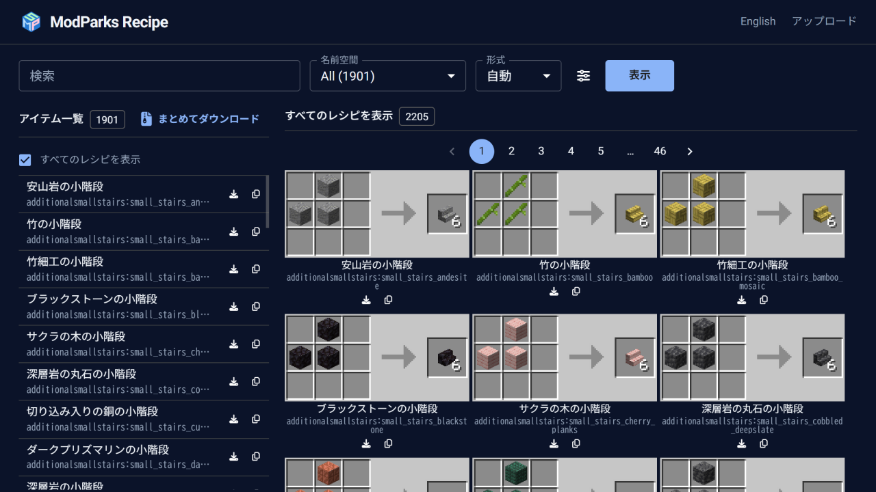The image size is (876, 492).
Task: Copy 安山岩の小階段 ID in the item list
Action: pyautogui.click(x=256, y=194)
